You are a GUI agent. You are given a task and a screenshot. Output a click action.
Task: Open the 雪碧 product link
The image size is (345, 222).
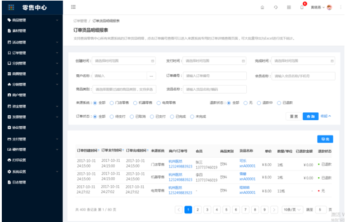(x=243, y=174)
